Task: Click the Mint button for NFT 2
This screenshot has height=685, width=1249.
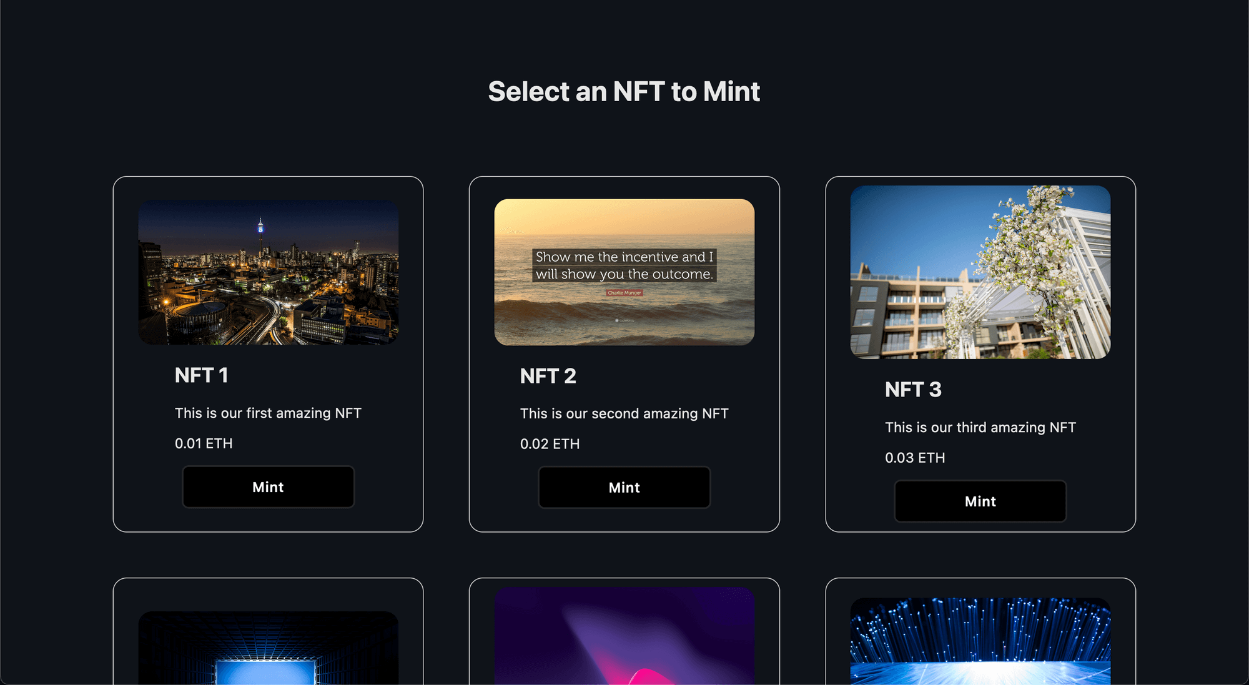Action: 624,487
